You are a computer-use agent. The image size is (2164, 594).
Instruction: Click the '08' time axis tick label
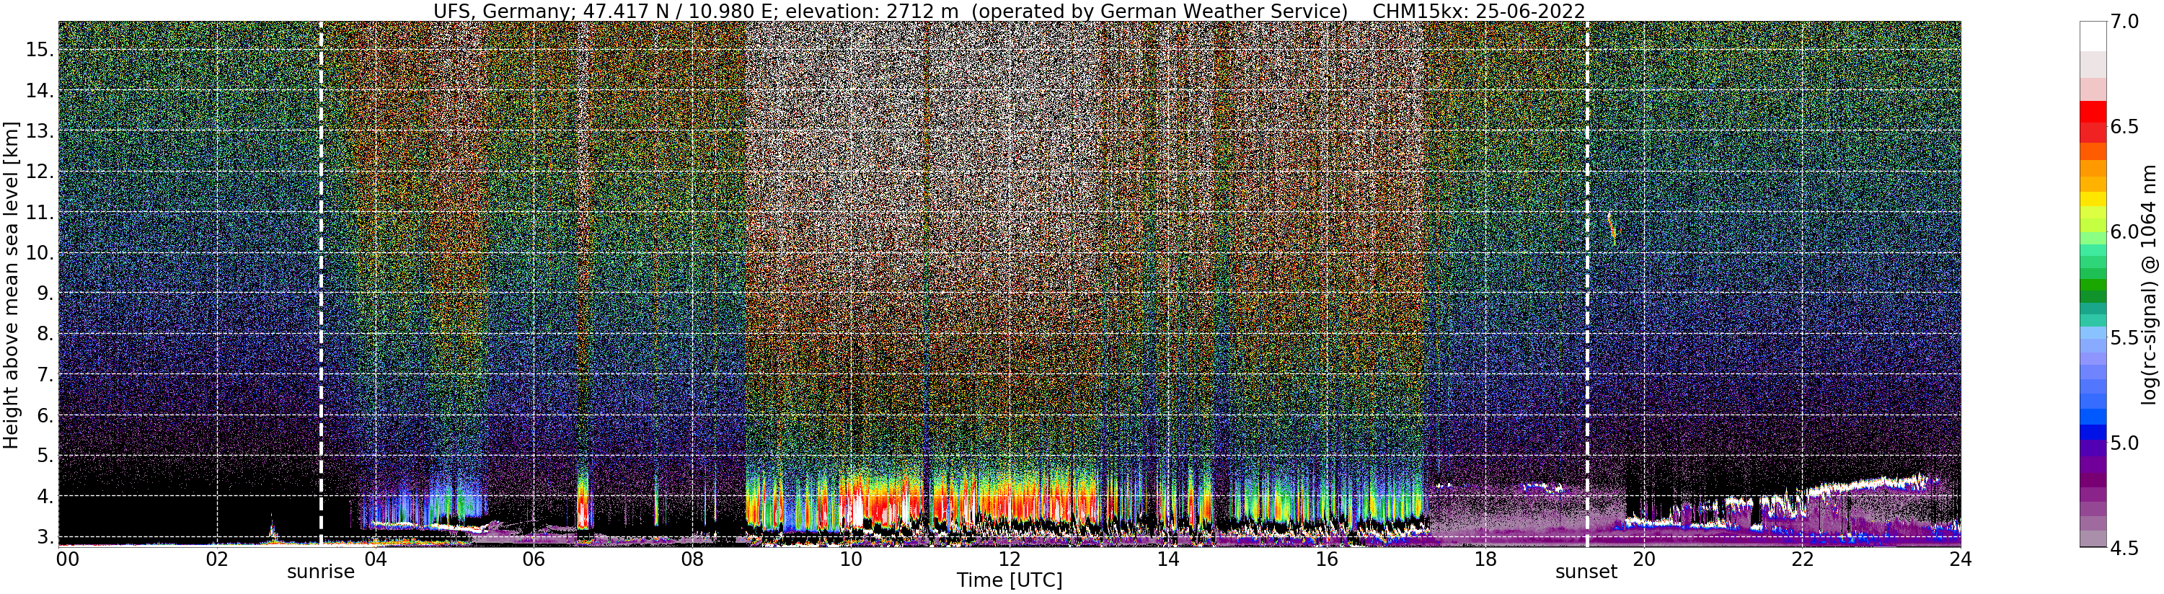[x=692, y=559]
